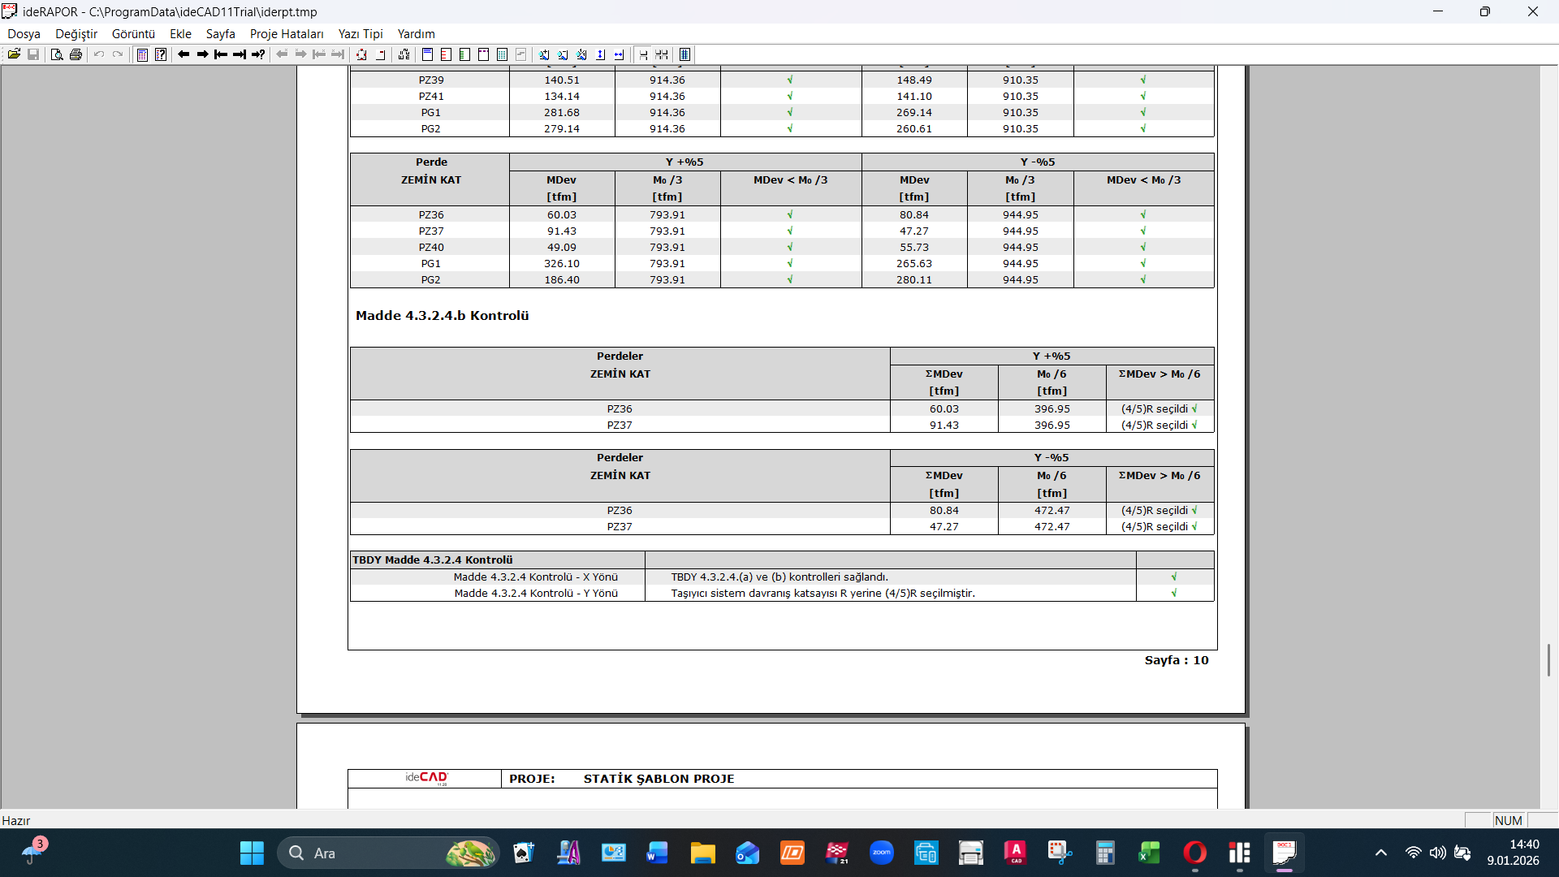Click the fit width horizontal arrows icon
Image resolution: width=1559 pixels, height=877 pixels.
coord(619,54)
